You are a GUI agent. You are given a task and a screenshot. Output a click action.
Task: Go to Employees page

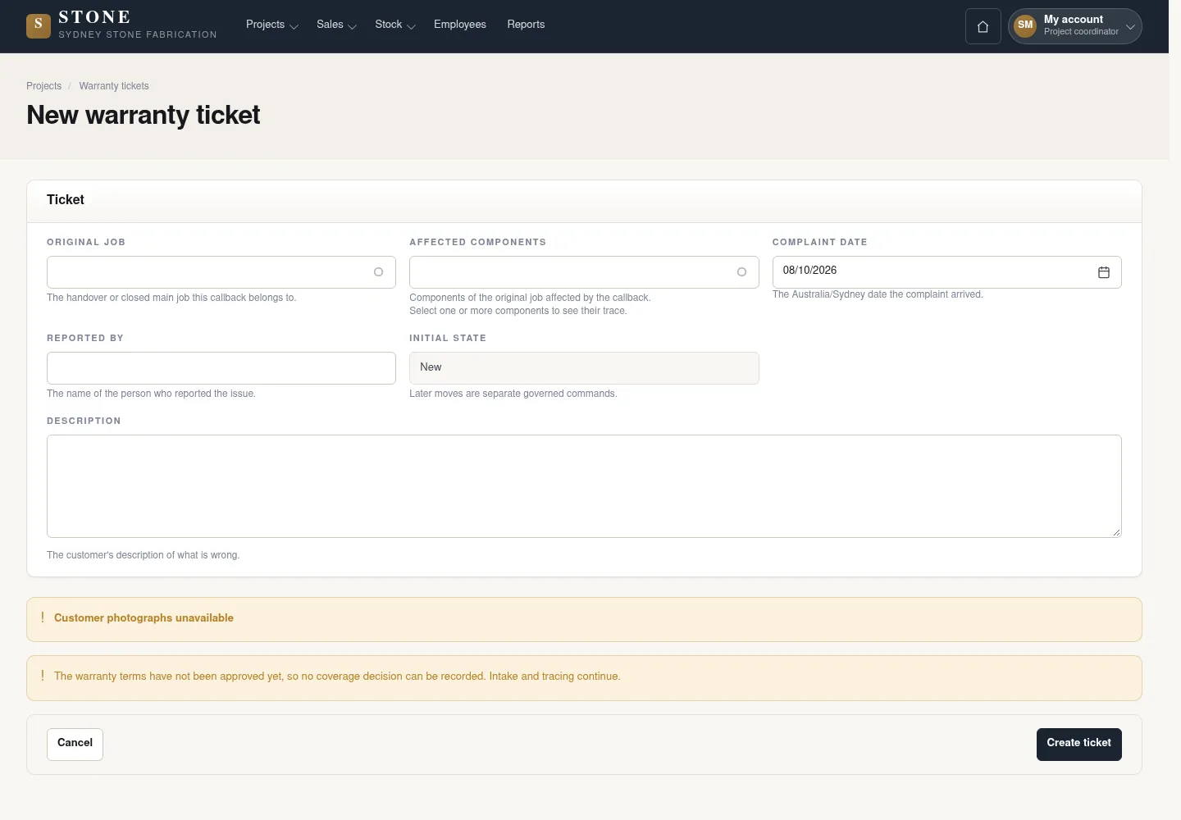[460, 25]
